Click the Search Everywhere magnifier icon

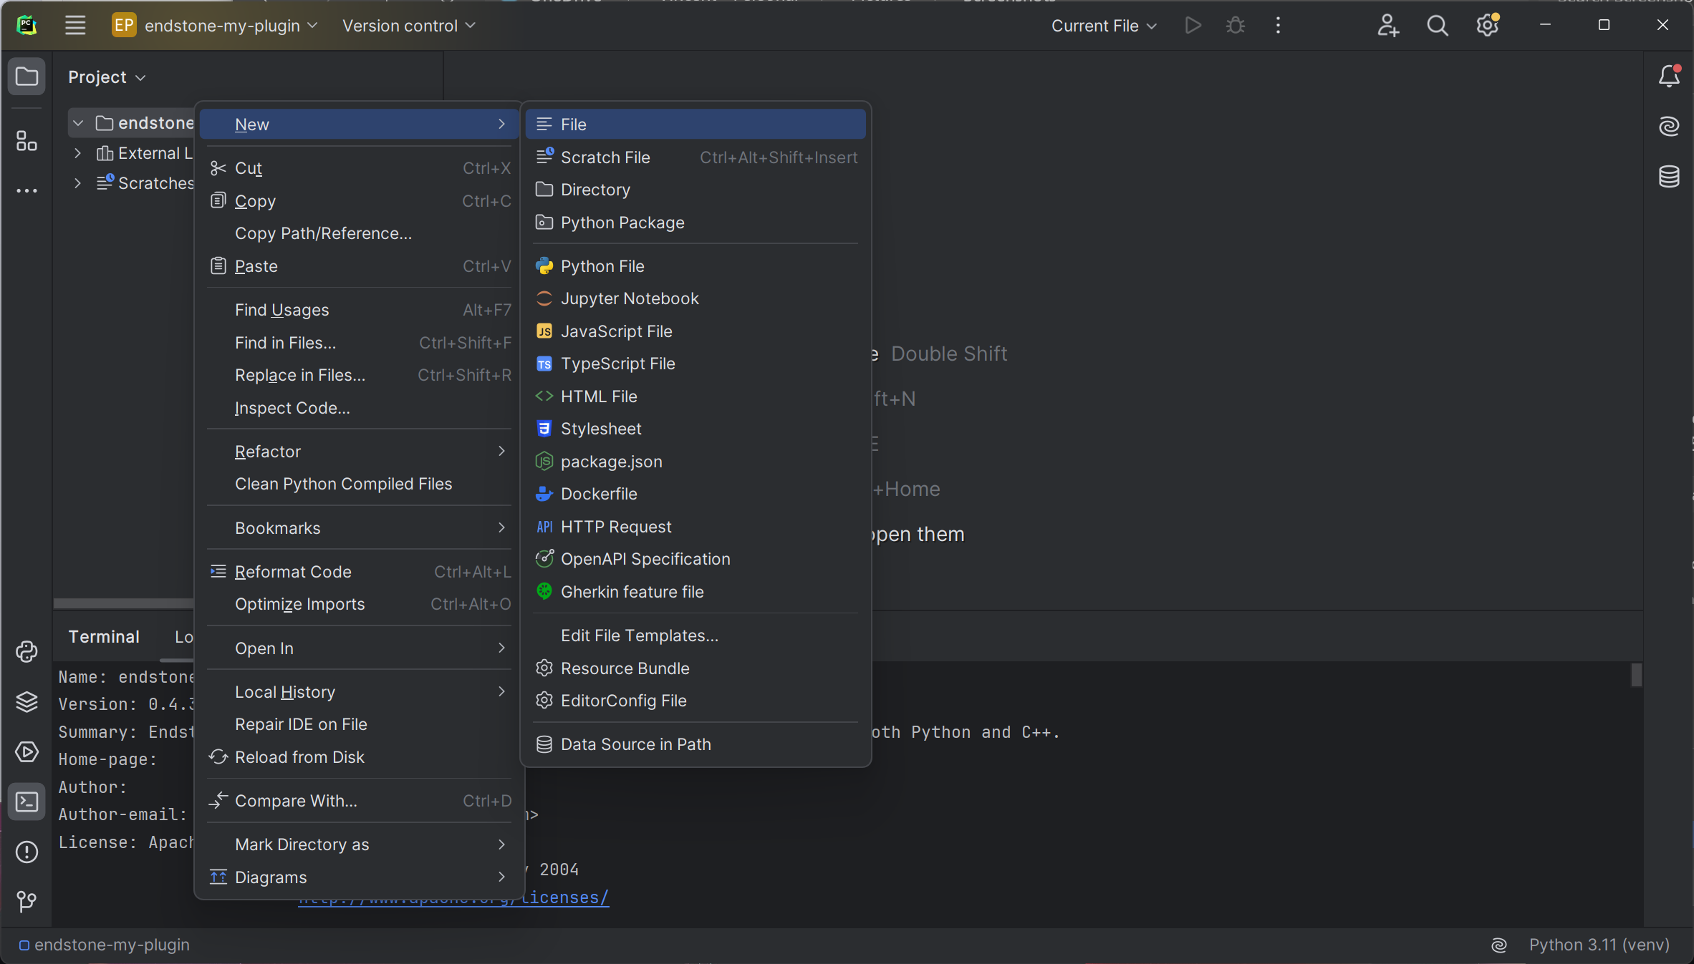click(x=1437, y=25)
